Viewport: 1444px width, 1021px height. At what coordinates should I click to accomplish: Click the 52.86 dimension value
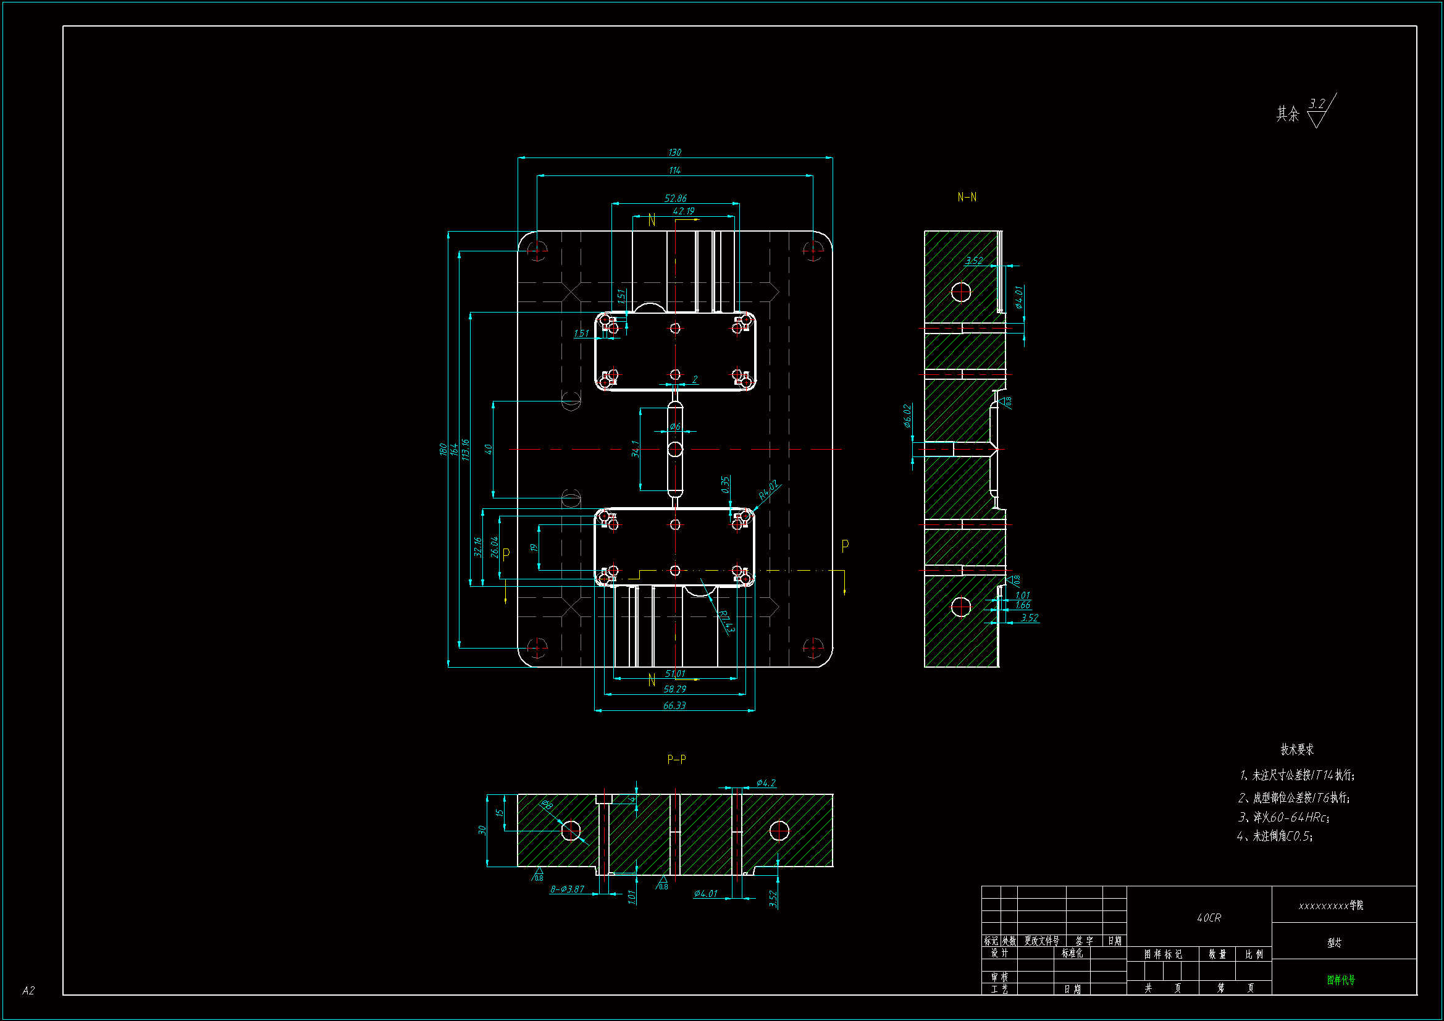click(676, 198)
